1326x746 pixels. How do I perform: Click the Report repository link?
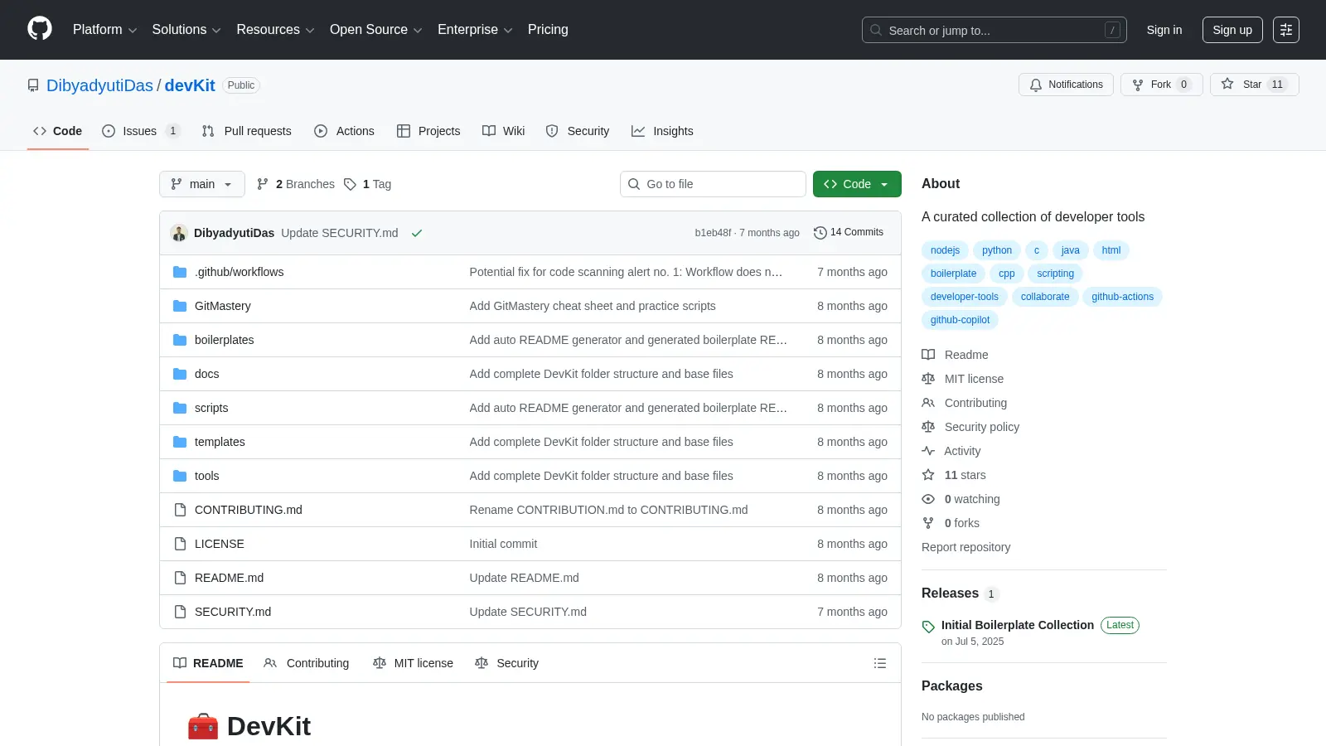pos(965,547)
